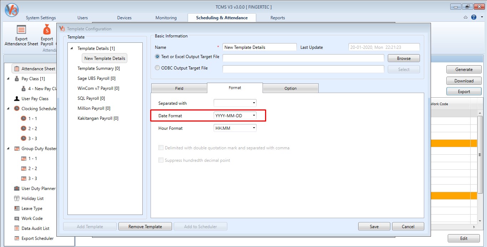The width and height of the screenshot is (487, 247).
Task: Select Kakitangan Payroll [0] template
Action: click(x=98, y=118)
